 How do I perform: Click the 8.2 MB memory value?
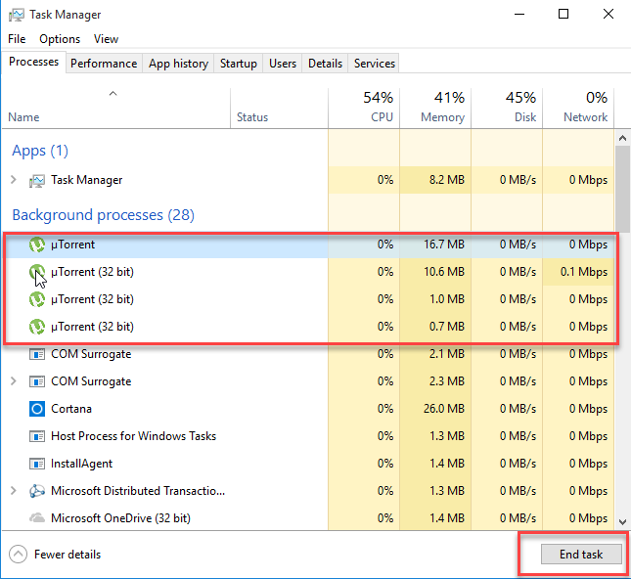point(447,180)
